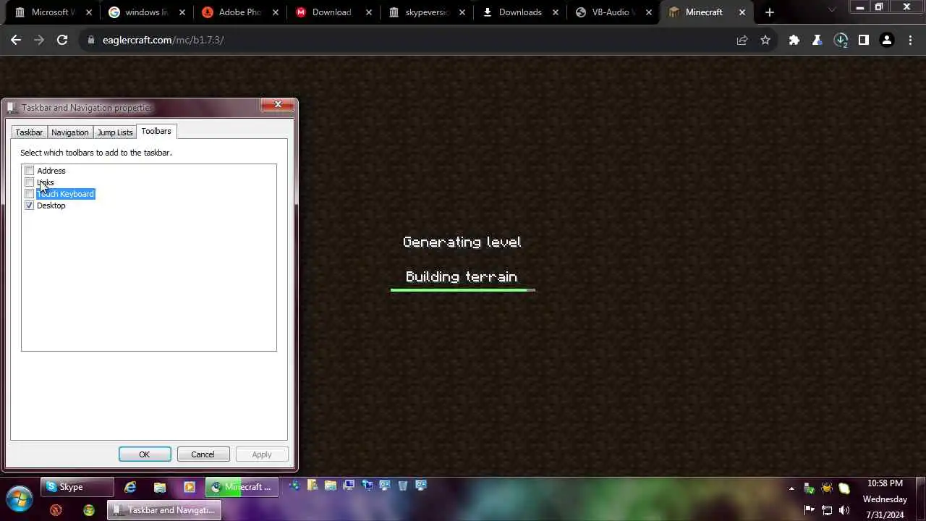
Task: Enable the Touch Keyboard toolbar checkbox
Action: coord(29,194)
